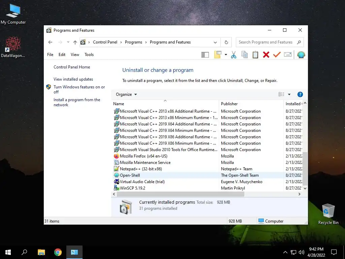Open the dropdown arrow beside the folder icon
This screenshot has width=345, height=259.
[226, 55]
